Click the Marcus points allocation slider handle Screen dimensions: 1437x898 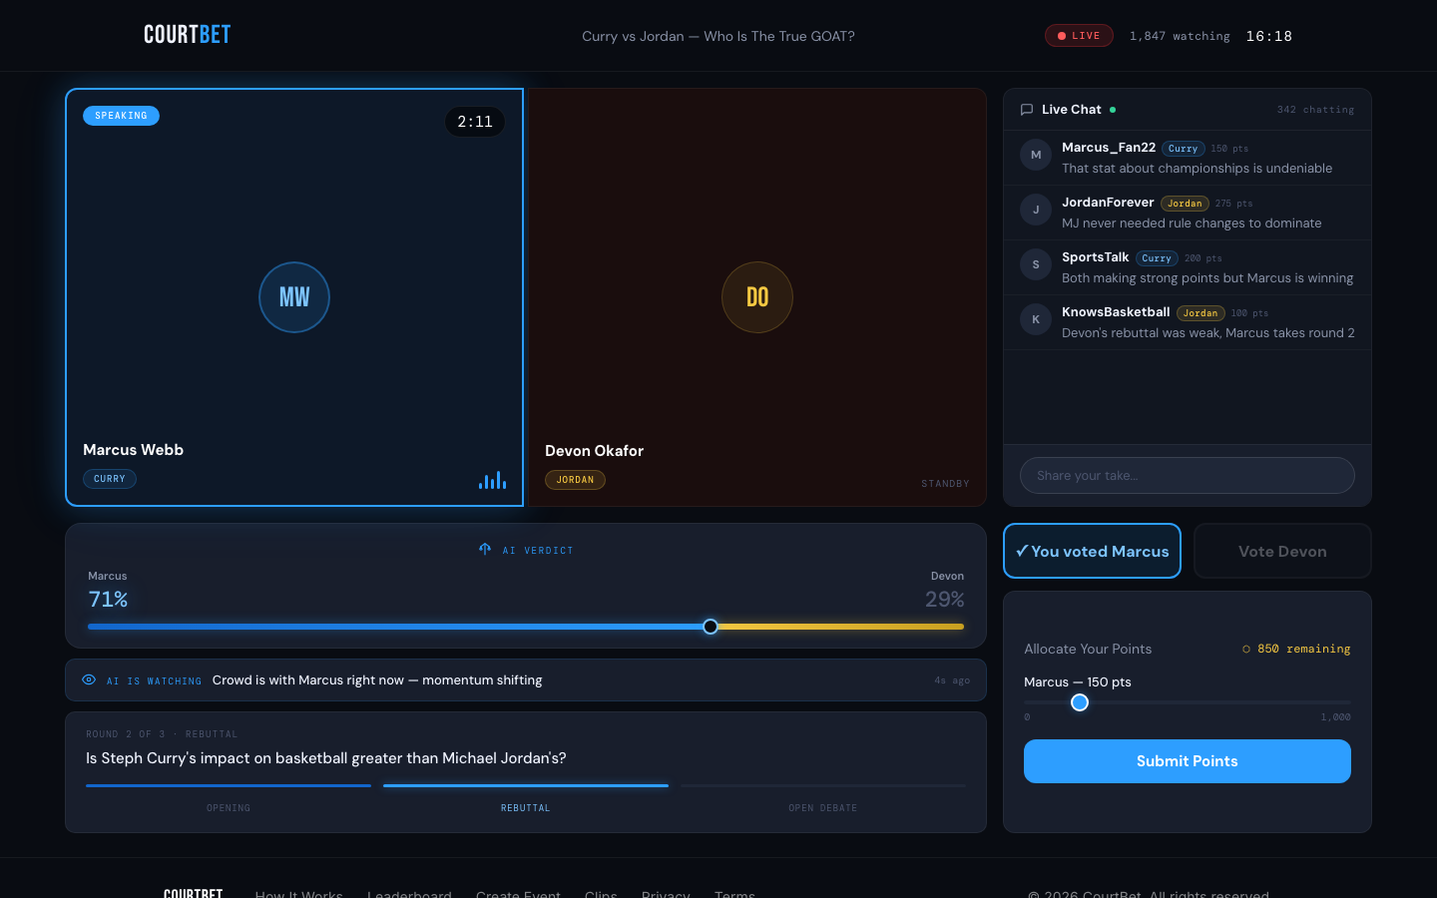point(1080,702)
